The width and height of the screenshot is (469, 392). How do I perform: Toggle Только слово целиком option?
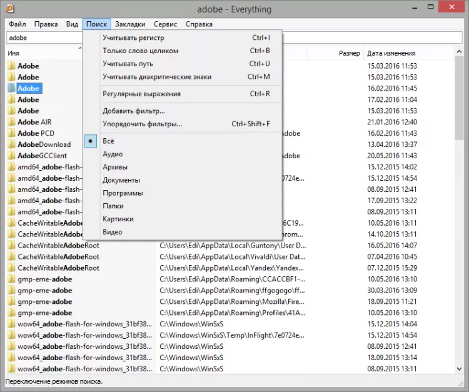(183, 51)
